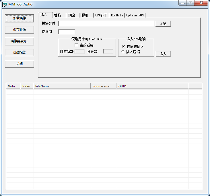
Task: Switch to the 插入 (Insert) tab
Action: click(x=45, y=15)
